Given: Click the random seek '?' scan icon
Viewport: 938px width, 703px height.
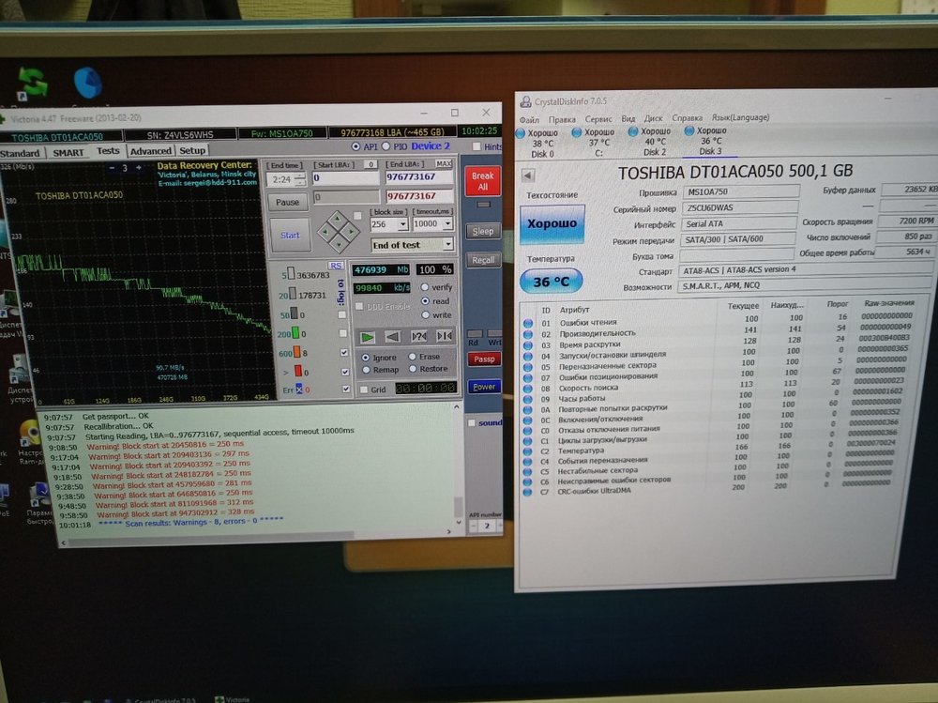Looking at the screenshot, I should tap(418, 336).
